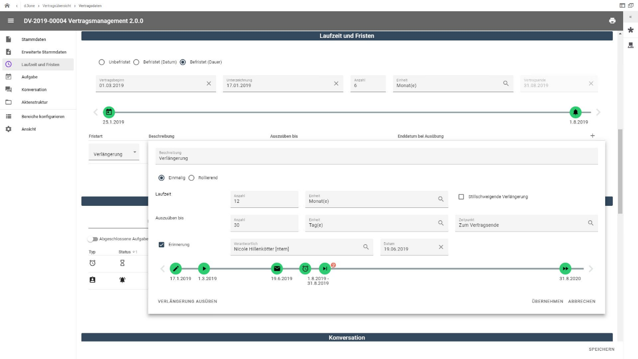Screen dimensions: 638x359
Task: Move upper timeline left with chevron
Action: tap(95, 112)
